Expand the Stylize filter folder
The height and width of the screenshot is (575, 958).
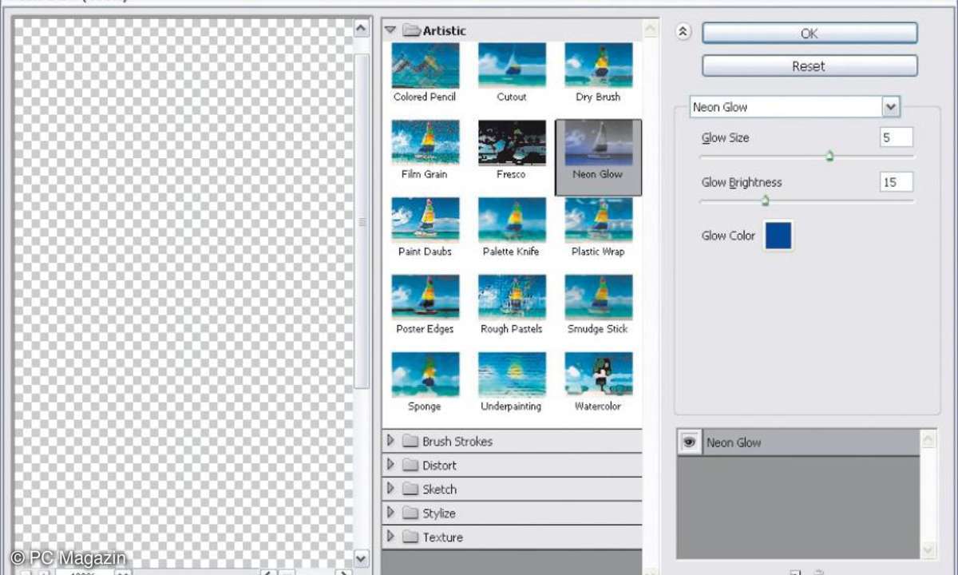click(390, 513)
